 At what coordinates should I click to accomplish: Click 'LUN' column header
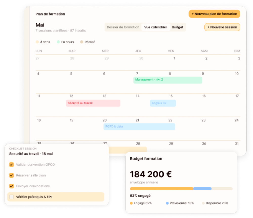[39, 51]
